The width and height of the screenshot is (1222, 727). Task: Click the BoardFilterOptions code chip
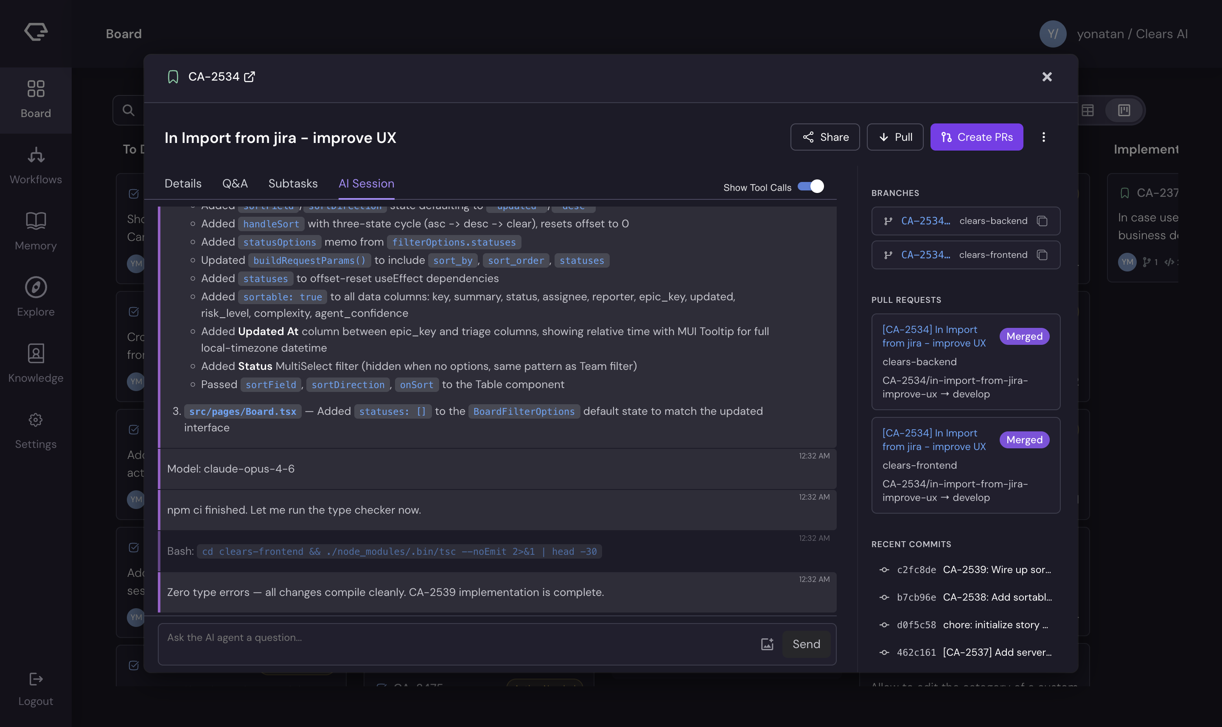[x=524, y=411]
